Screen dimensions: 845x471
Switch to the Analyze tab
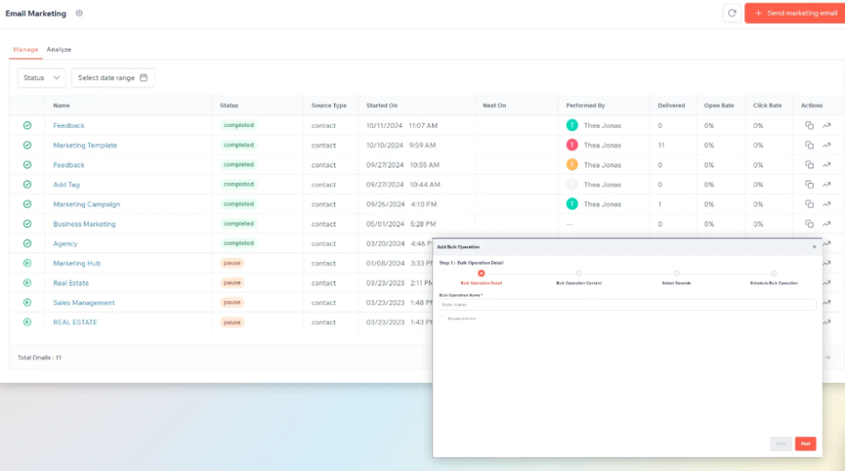coord(59,49)
